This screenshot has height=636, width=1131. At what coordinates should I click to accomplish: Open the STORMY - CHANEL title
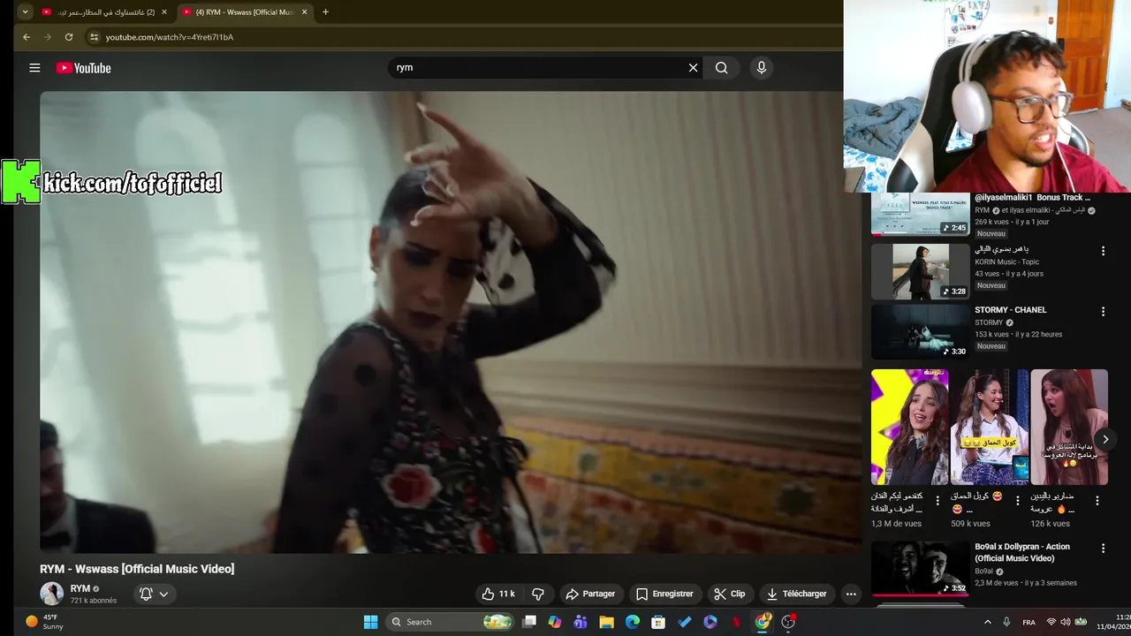tap(1010, 310)
